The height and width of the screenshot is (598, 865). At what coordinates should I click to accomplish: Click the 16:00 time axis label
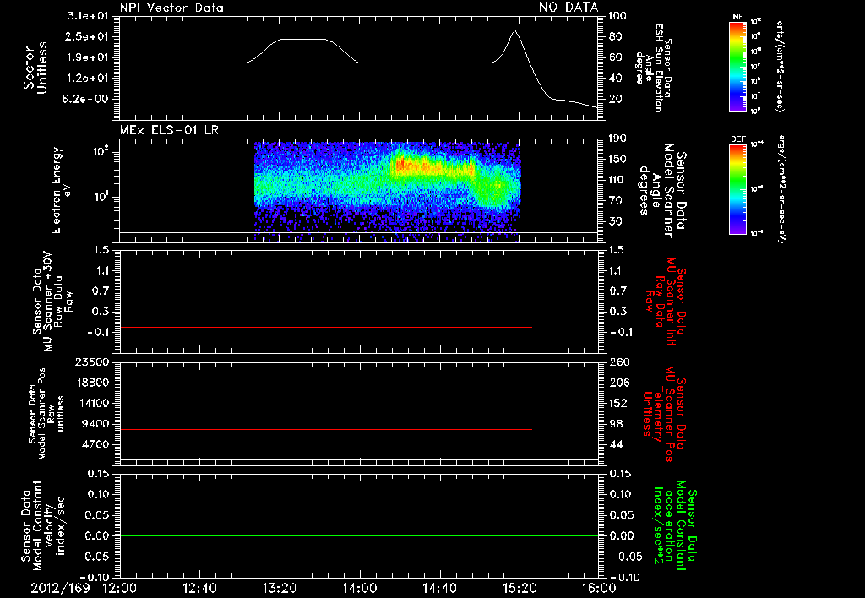click(599, 589)
